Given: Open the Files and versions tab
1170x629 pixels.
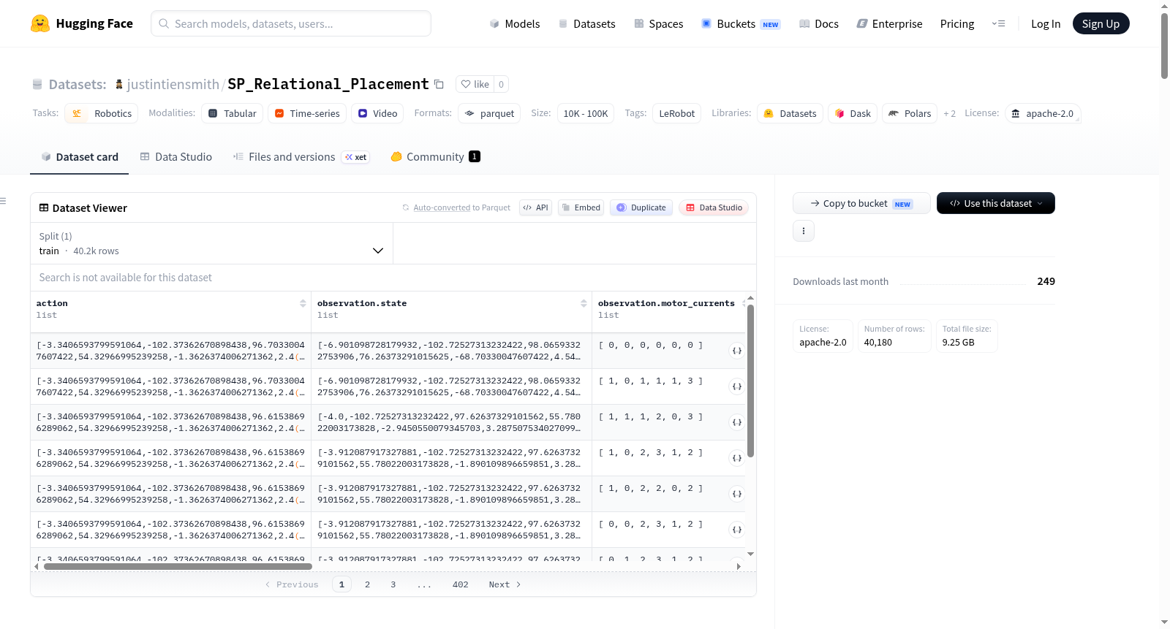Looking at the screenshot, I should tap(301, 157).
